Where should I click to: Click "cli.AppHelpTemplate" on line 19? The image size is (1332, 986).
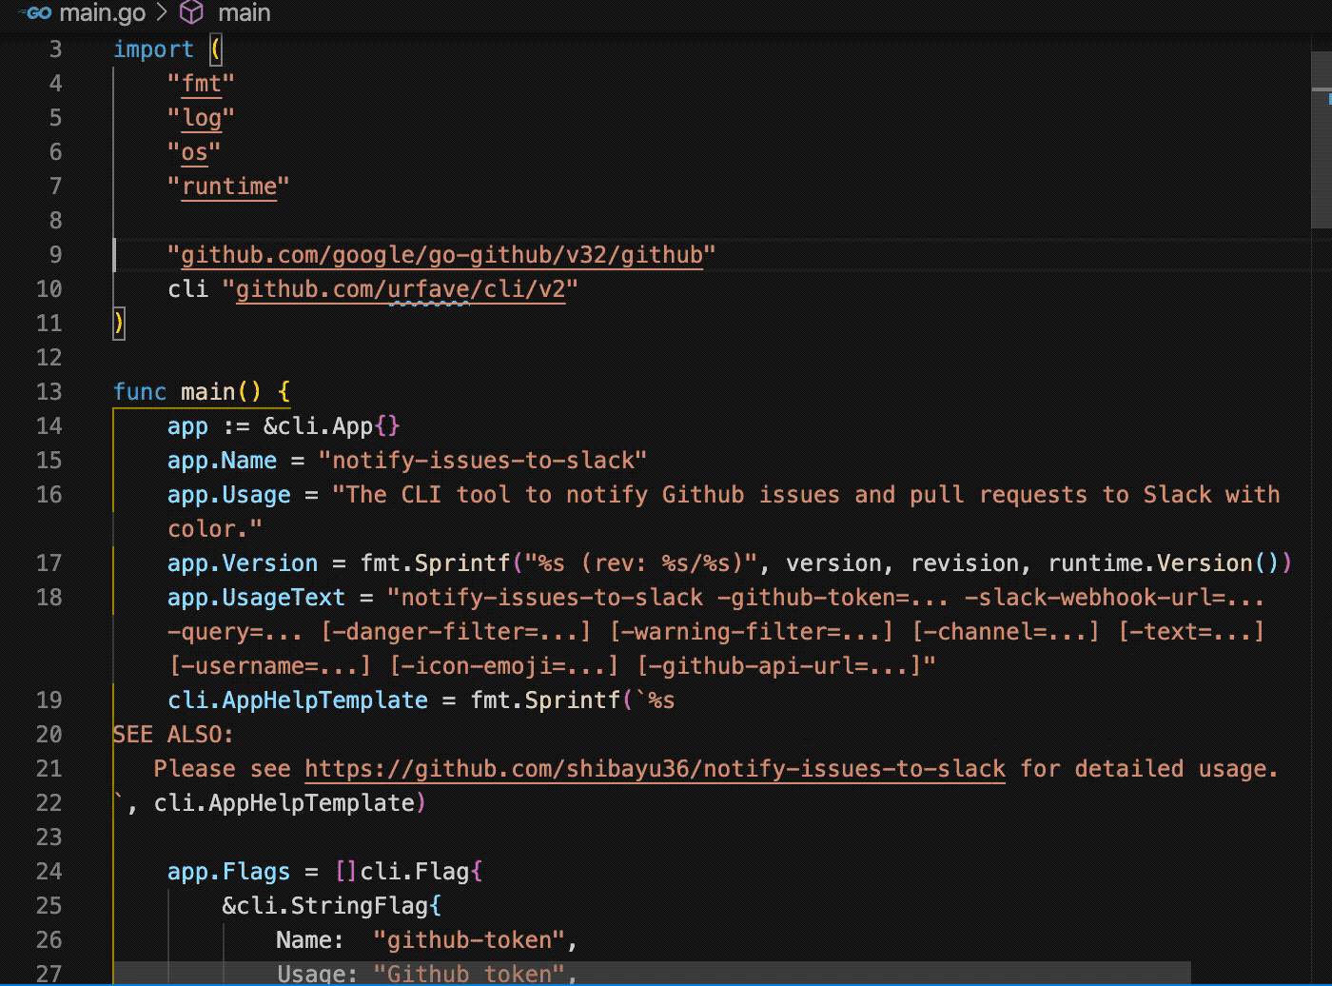tap(298, 700)
